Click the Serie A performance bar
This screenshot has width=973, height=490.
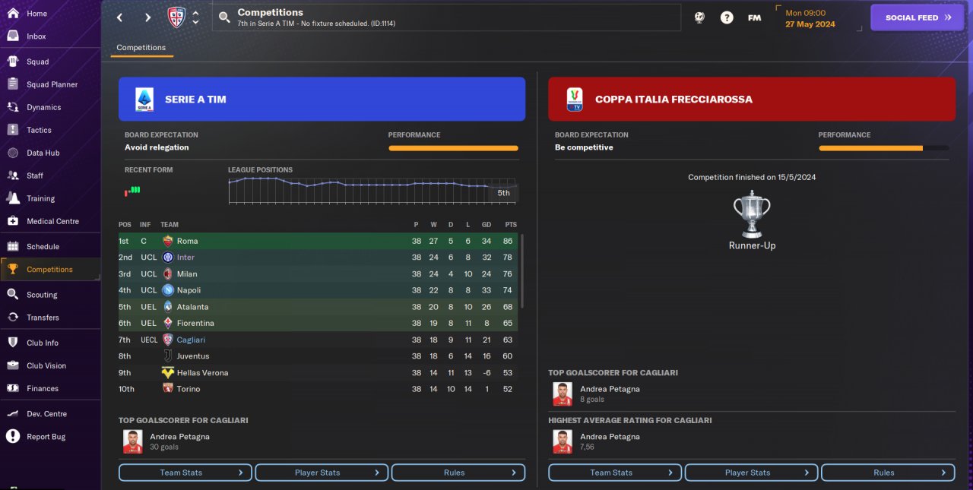click(453, 148)
